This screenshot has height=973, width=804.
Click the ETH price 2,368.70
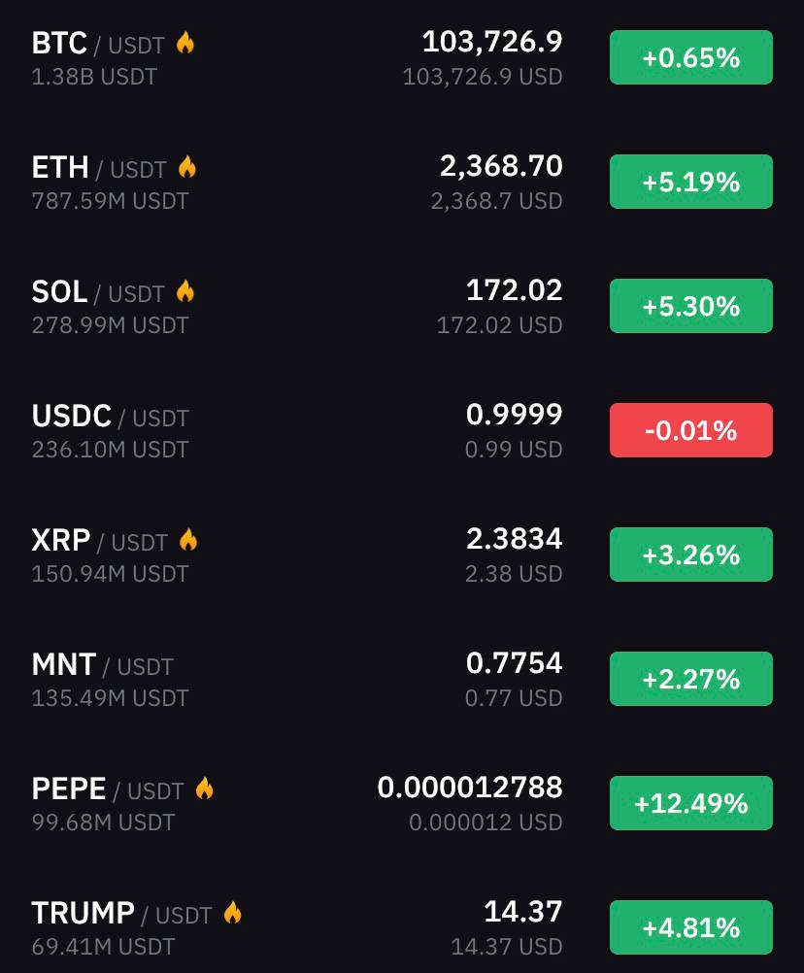click(501, 166)
